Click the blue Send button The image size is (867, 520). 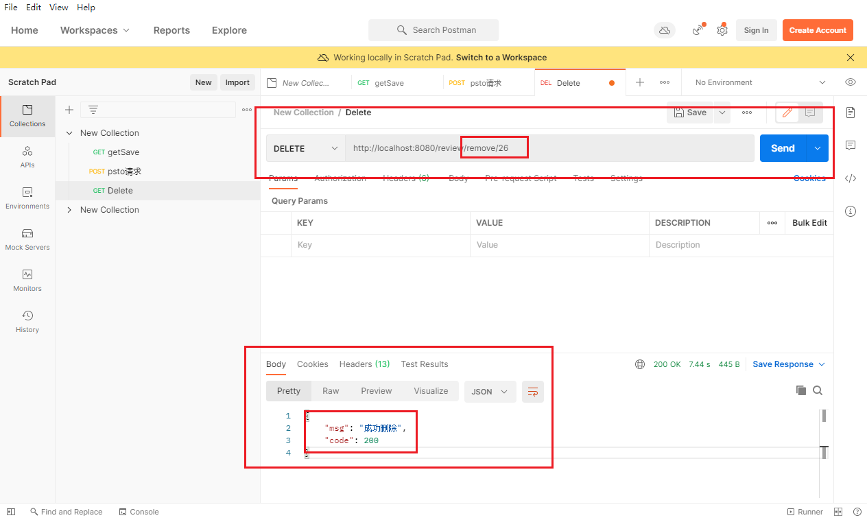point(782,148)
